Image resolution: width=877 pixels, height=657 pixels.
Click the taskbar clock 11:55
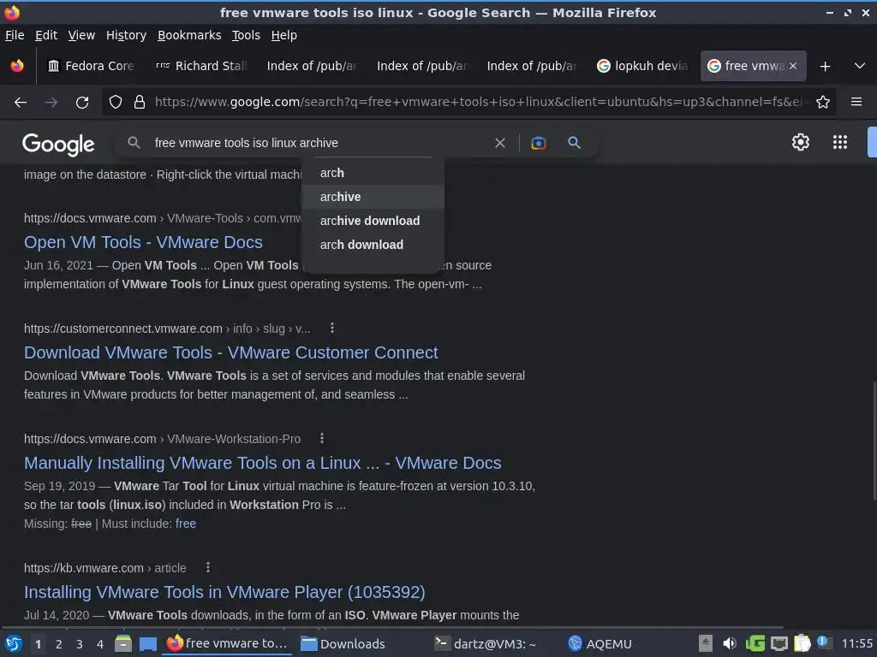[856, 644]
